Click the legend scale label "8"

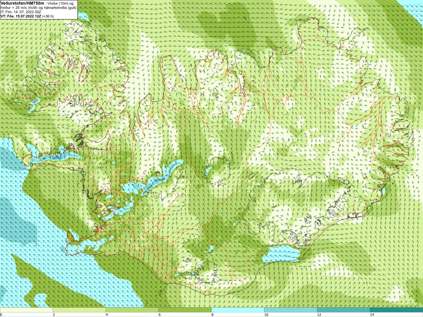212,315
